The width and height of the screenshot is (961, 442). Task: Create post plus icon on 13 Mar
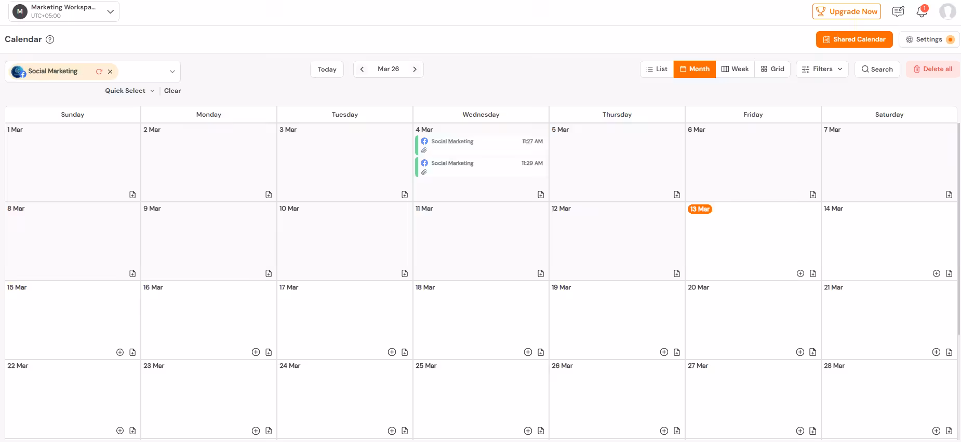800,273
